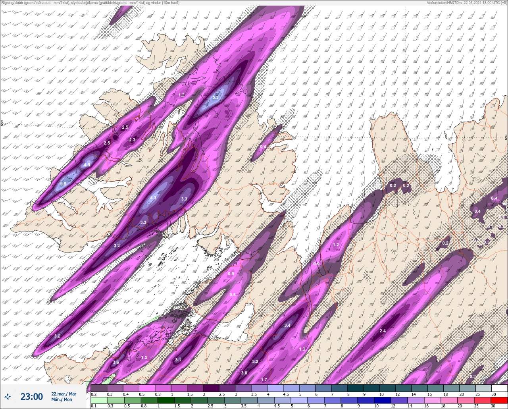The width and height of the screenshot is (508, 409).
Task: Click the 0.8 precipitation value on the map
Action: (233, 295)
